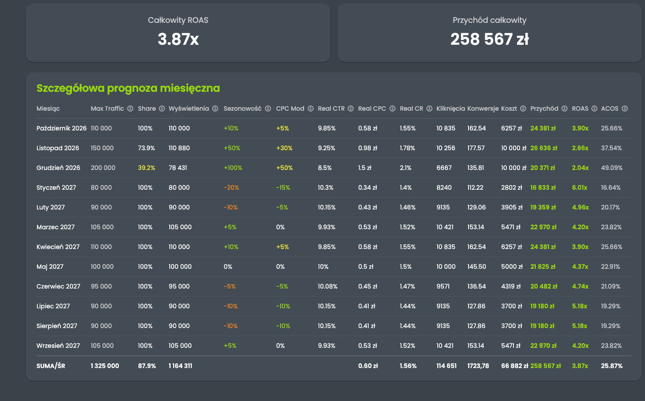Click info icon next to ACOS
This screenshot has width=645, height=401.
coord(625,108)
